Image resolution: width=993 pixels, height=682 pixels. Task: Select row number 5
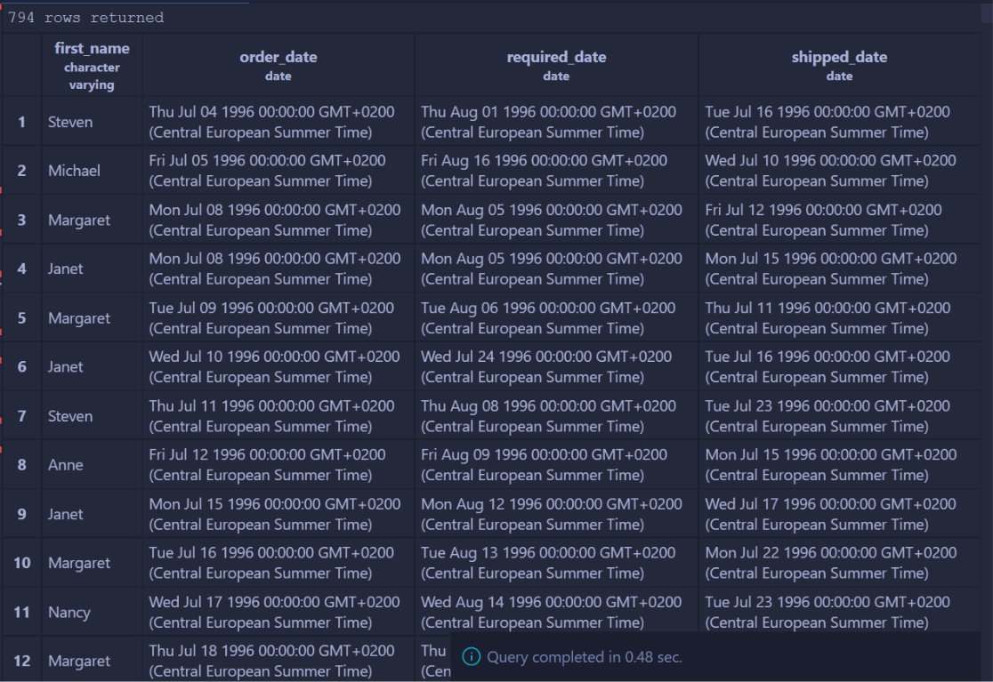point(22,317)
